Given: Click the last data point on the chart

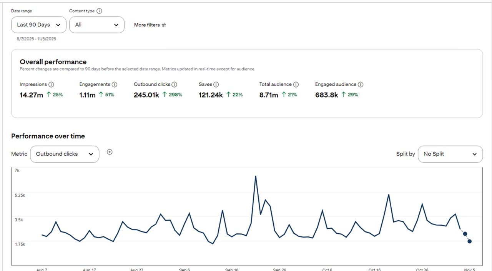Looking at the screenshot, I should [x=469, y=241].
